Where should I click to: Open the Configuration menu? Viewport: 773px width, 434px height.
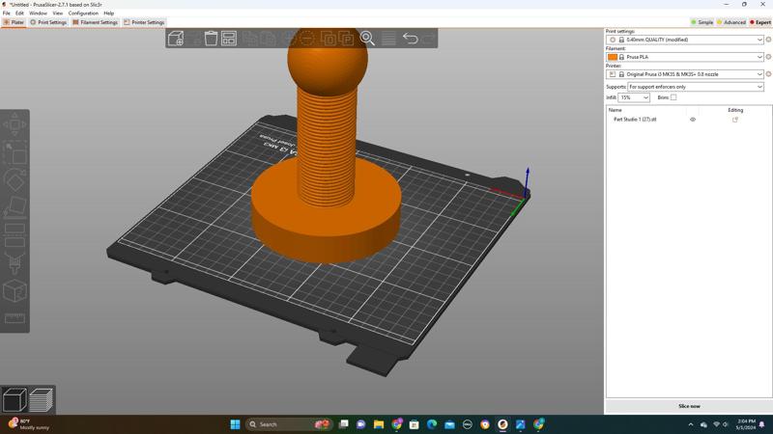tap(83, 14)
